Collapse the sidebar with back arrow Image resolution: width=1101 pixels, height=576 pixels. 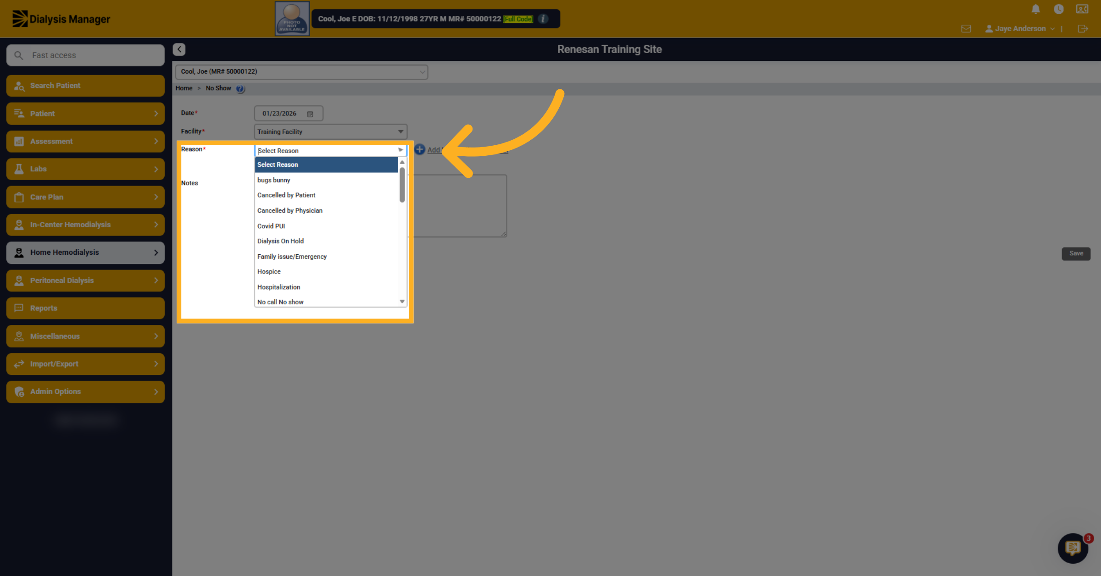click(x=179, y=49)
